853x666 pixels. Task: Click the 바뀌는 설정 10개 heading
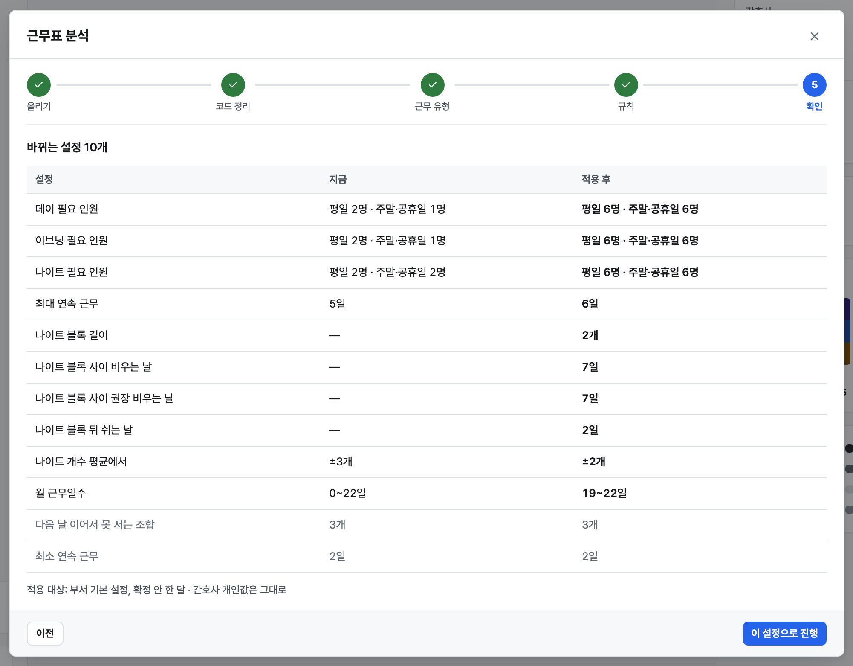pyautogui.click(x=67, y=147)
